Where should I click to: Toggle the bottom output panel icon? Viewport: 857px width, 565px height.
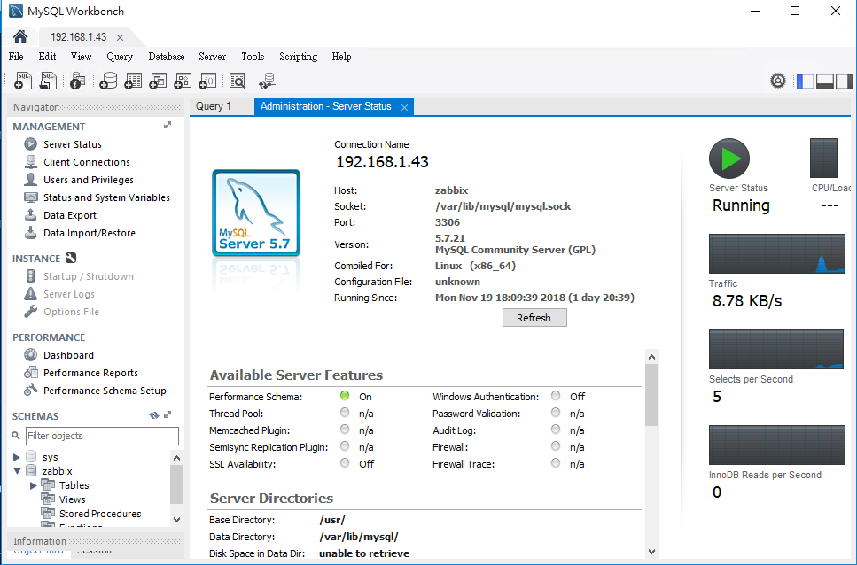(825, 81)
